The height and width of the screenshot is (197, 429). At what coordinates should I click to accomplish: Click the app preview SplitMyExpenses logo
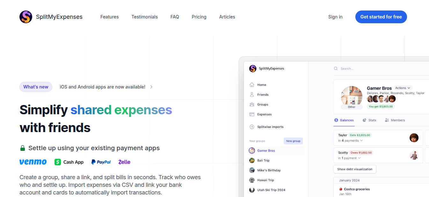click(x=253, y=68)
